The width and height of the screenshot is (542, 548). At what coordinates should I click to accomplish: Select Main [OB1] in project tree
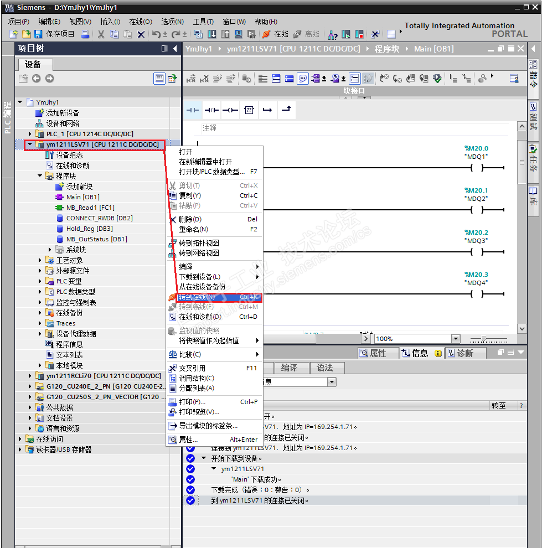[82, 197]
